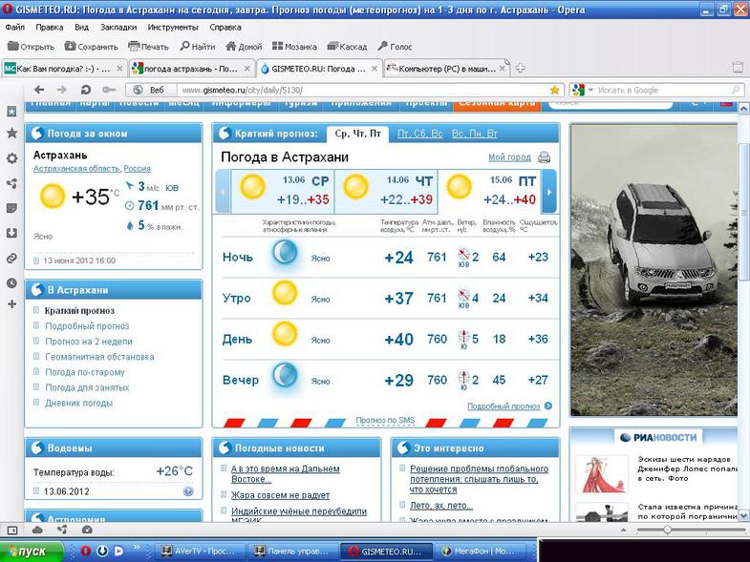The image size is (750, 562).
Task: Open the Правка menu
Action: (x=50, y=28)
